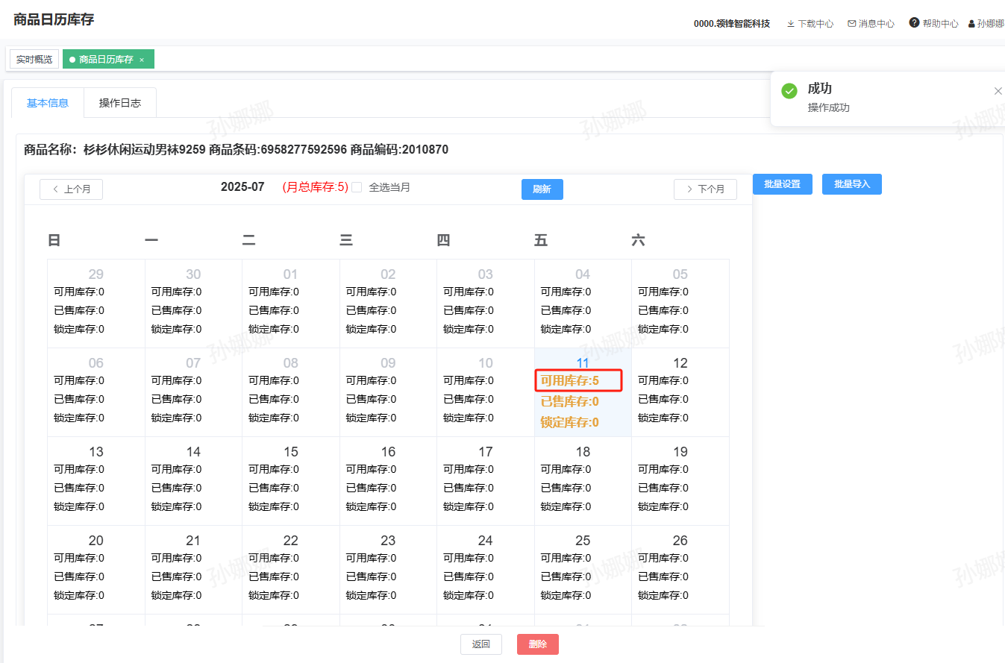Select calendar date 17
This screenshot has width=1005, height=663.
[486, 452]
